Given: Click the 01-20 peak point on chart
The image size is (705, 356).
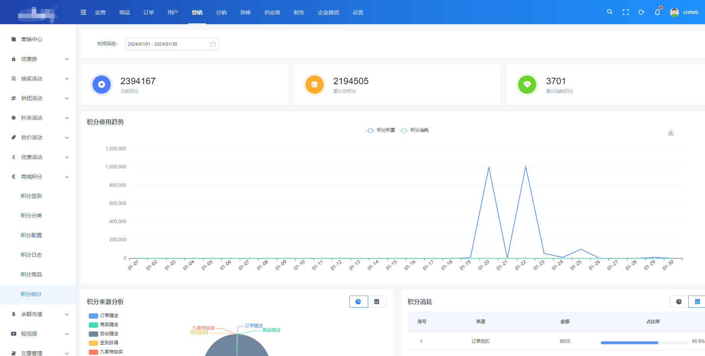Looking at the screenshot, I should [x=489, y=167].
